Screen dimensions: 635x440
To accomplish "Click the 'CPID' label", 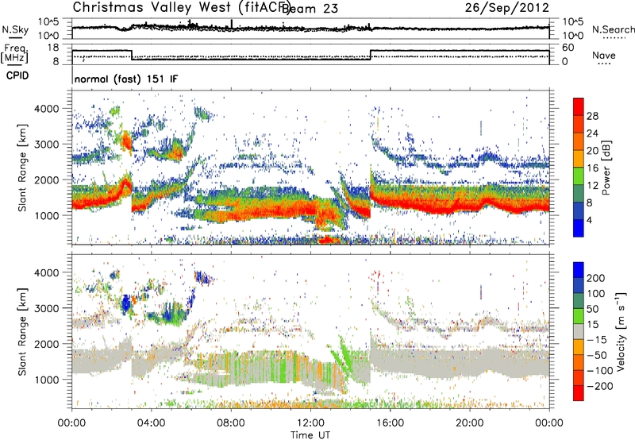I will [17, 75].
